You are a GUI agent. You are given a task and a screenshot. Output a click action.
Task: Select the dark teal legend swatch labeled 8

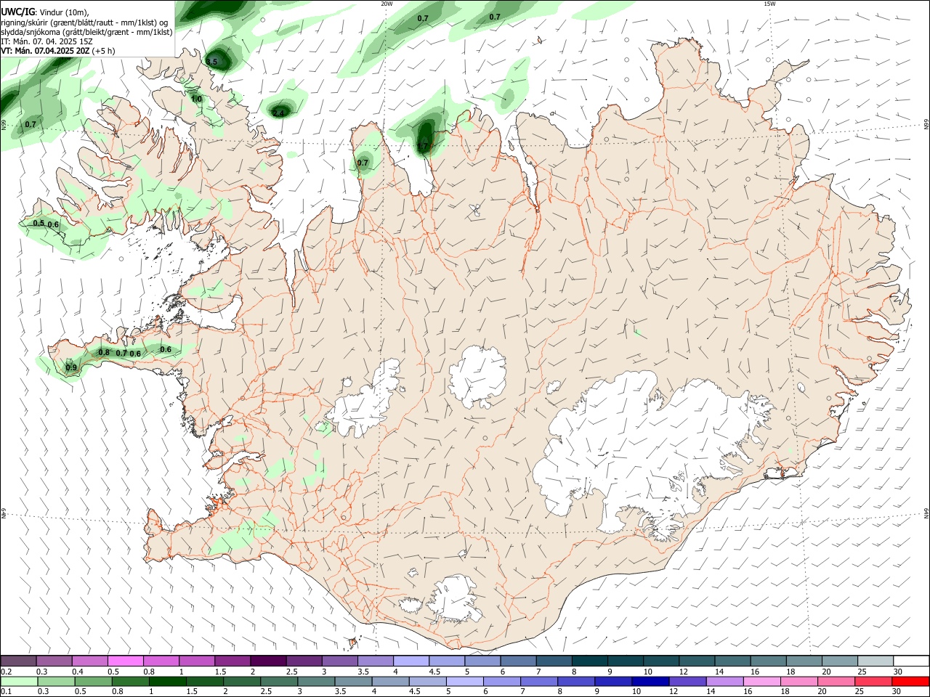pyautogui.click(x=589, y=661)
